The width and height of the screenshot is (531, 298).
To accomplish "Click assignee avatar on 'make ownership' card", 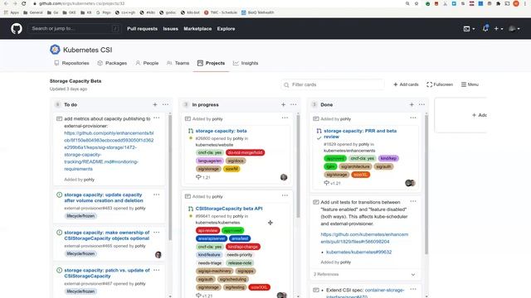I will (x=158, y=255).
